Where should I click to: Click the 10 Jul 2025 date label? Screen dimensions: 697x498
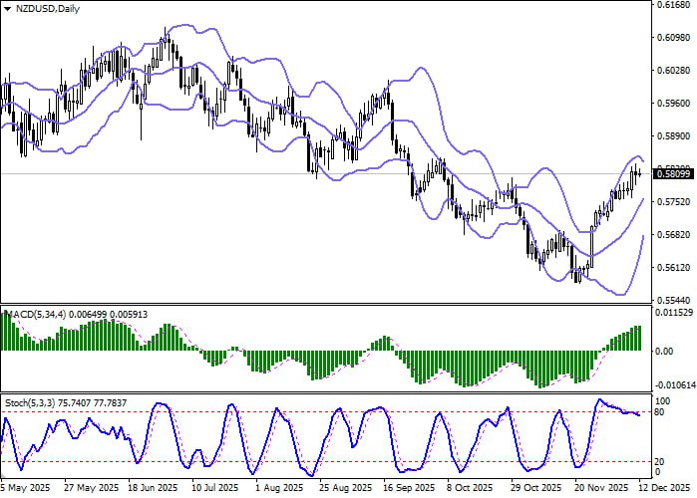[x=215, y=489]
